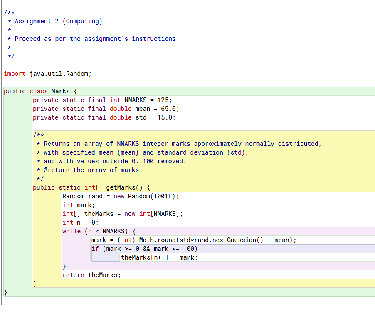Click the theMarks[n++] assignment statement
The height and width of the screenshot is (322, 375).
[x=158, y=257]
